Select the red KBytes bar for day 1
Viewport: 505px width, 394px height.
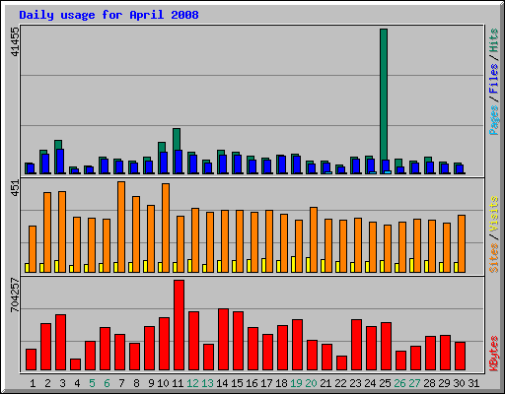31,360
